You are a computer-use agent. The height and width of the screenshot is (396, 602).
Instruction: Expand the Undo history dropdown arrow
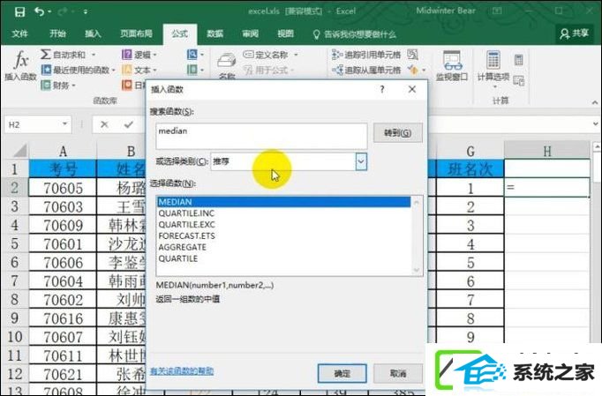49,11
